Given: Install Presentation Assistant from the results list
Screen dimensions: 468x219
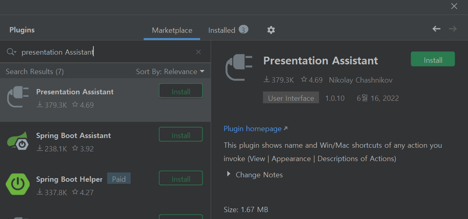Looking at the screenshot, I should [x=181, y=91].
